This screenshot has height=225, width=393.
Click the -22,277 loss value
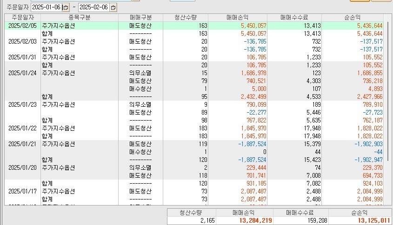point(256,112)
